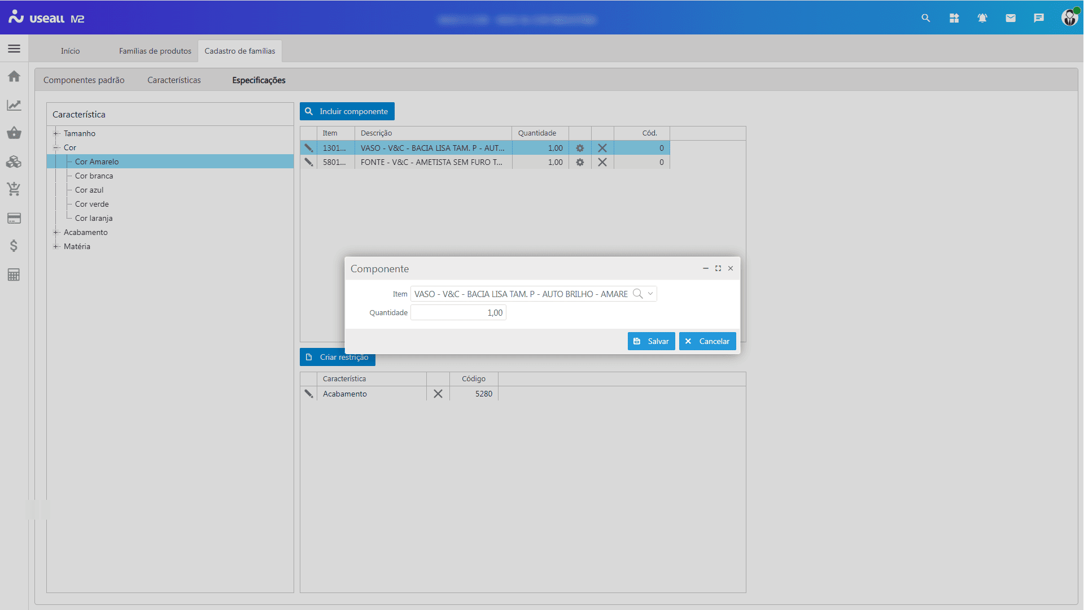Click the Salvar button
The image size is (1084, 610).
click(x=651, y=341)
